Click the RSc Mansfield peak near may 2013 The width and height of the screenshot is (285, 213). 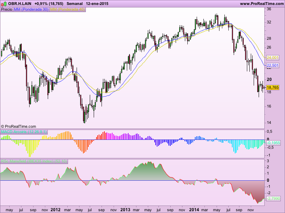coord(150,162)
